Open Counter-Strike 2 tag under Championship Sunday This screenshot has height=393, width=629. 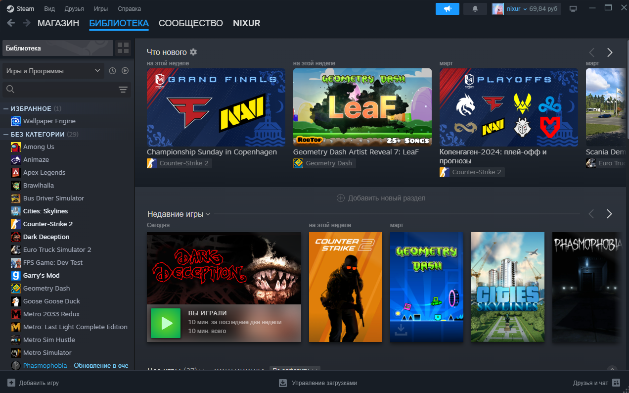click(179, 163)
